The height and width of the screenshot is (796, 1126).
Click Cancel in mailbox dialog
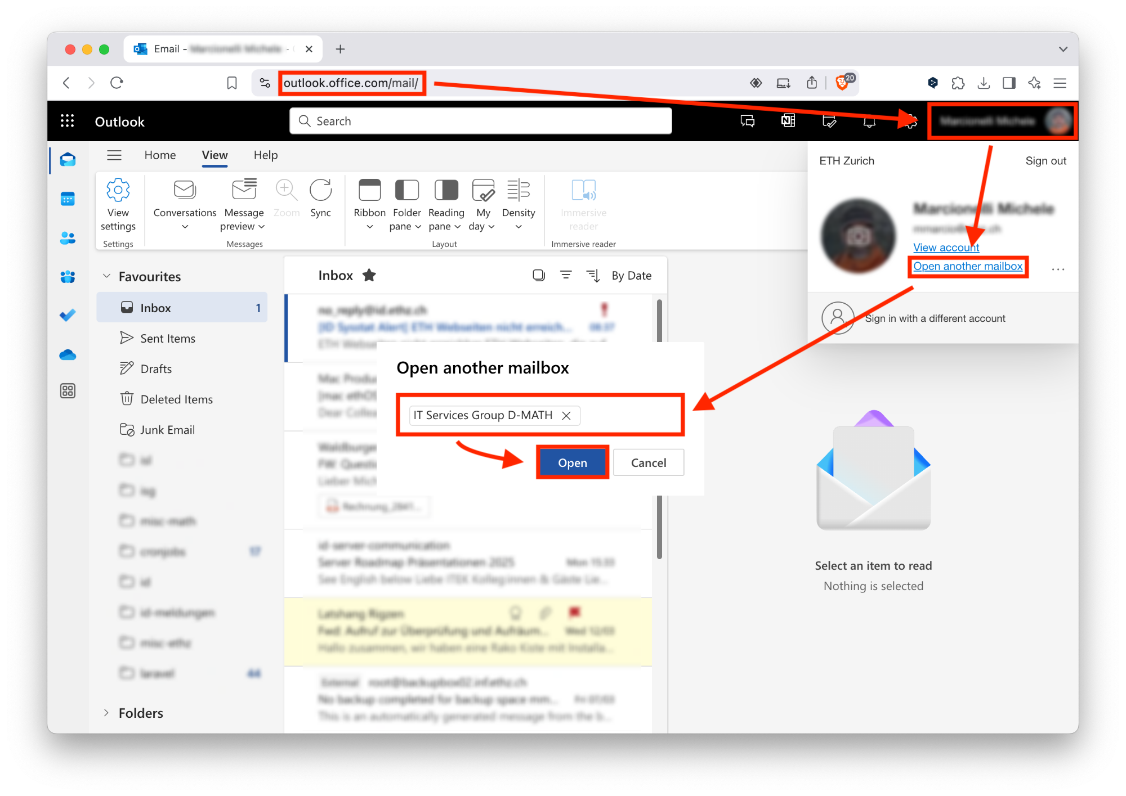[649, 462]
